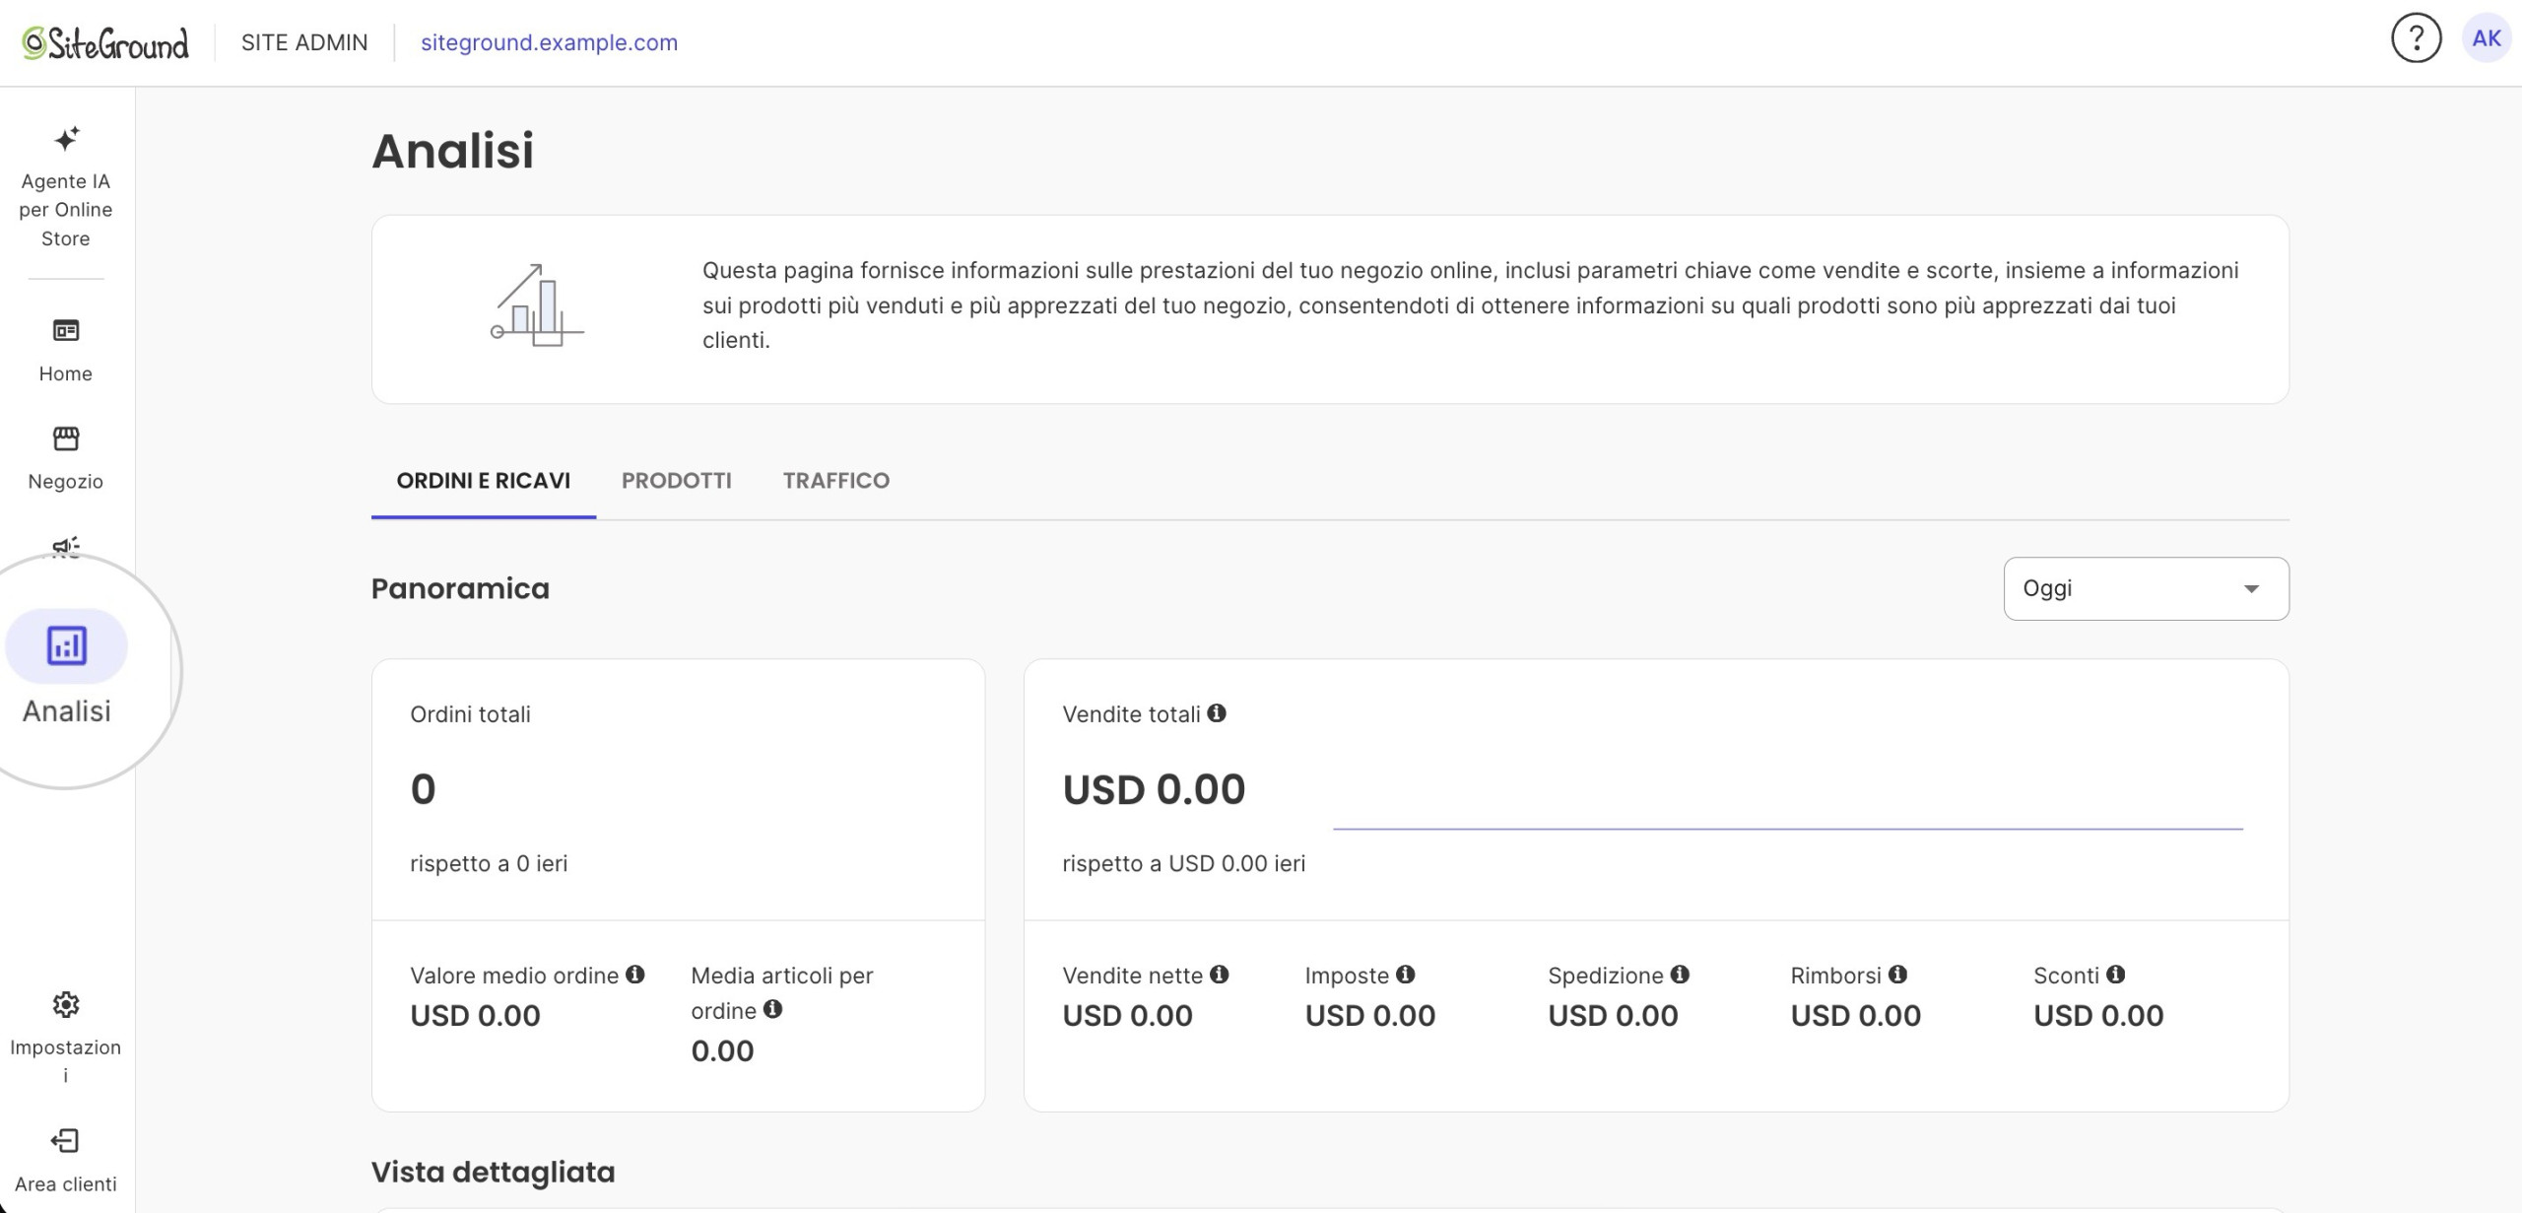Viewport: 2522px width, 1213px height.
Task: Click info icon beside Valore medio ordine
Action: click(x=635, y=974)
